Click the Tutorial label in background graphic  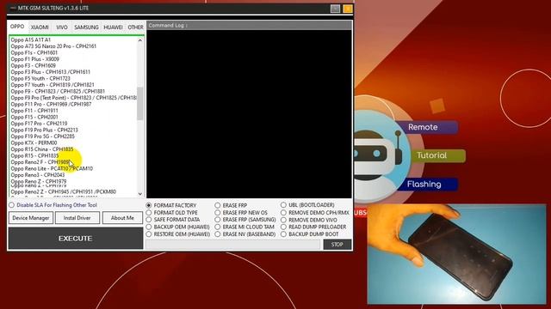pyautogui.click(x=432, y=155)
